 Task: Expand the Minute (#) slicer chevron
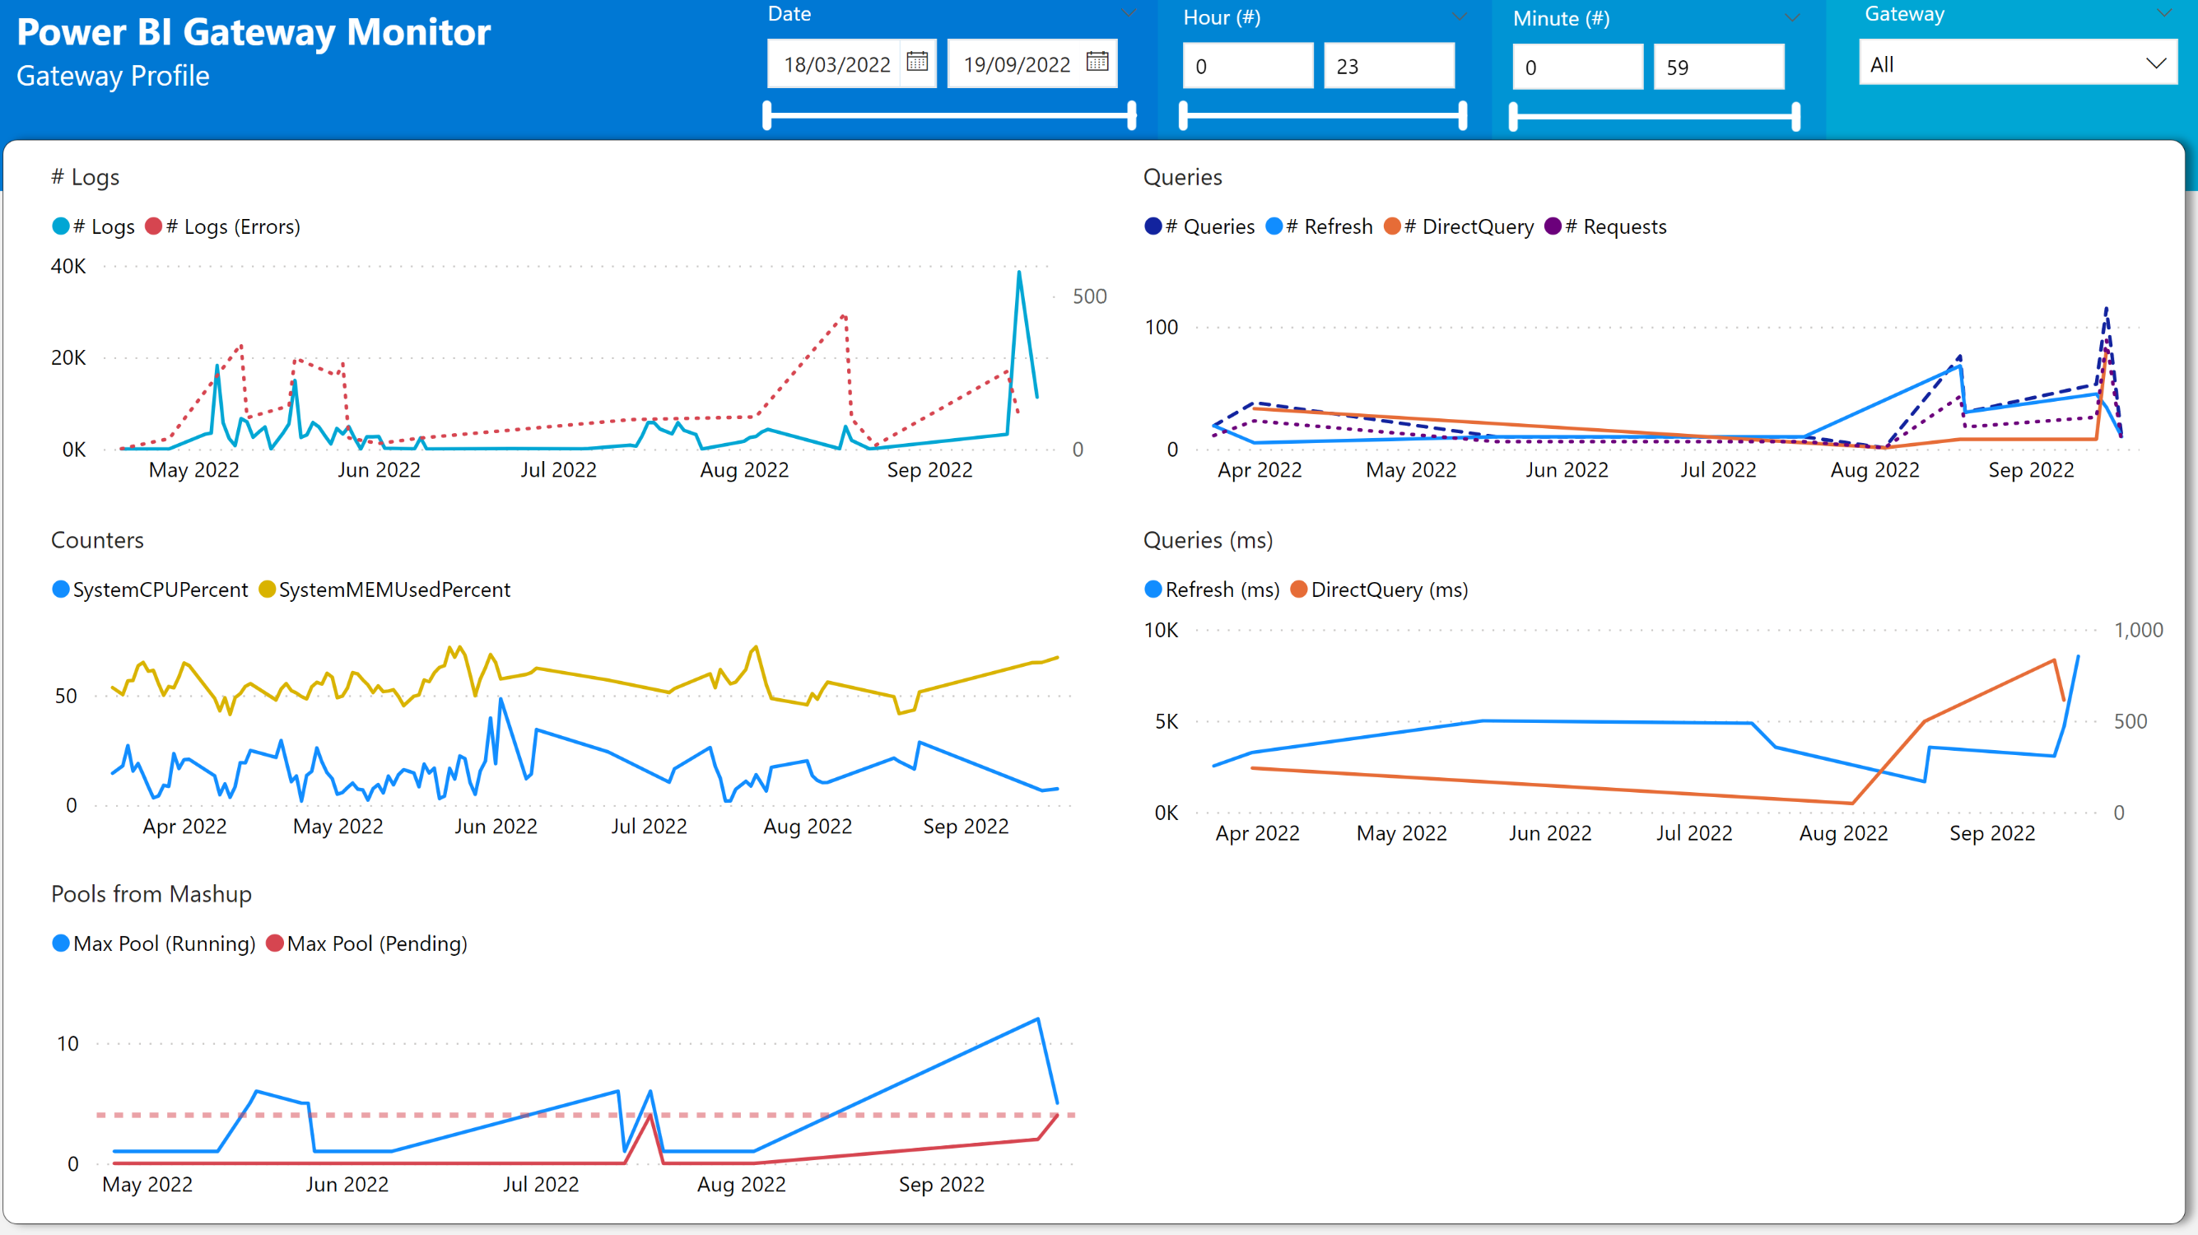coord(1792,18)
